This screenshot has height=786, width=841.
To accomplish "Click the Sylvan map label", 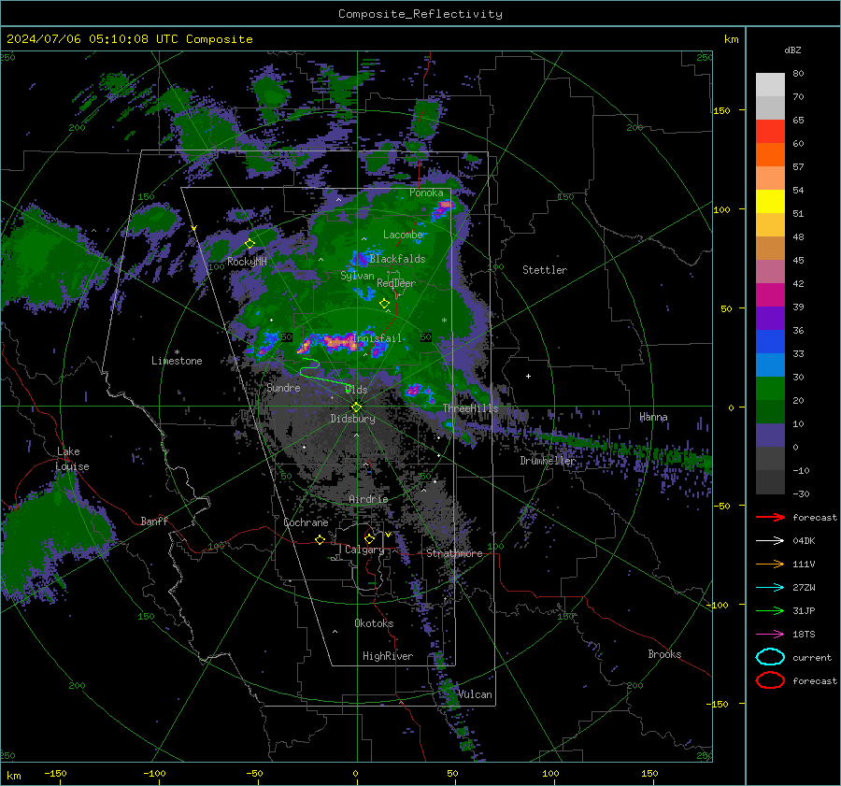I will pos(357,276).
